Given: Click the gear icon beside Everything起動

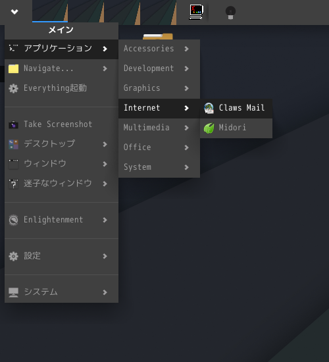Looking at the screenshot, I should (13, 88).
